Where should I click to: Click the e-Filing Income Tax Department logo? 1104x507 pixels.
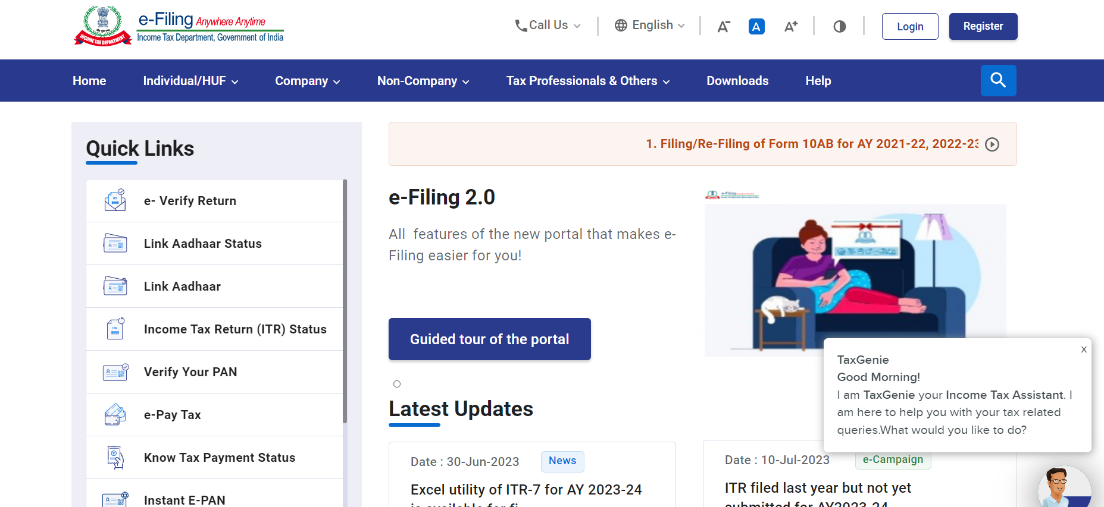[x=179, y=26]
